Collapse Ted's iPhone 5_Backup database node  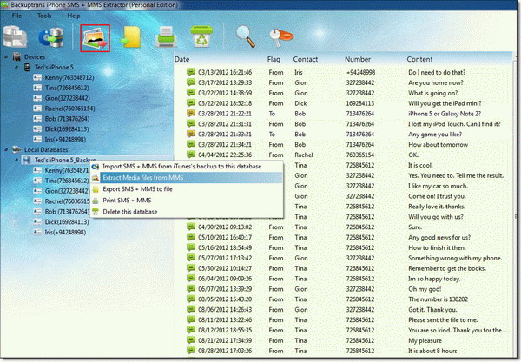click(16, 161)
